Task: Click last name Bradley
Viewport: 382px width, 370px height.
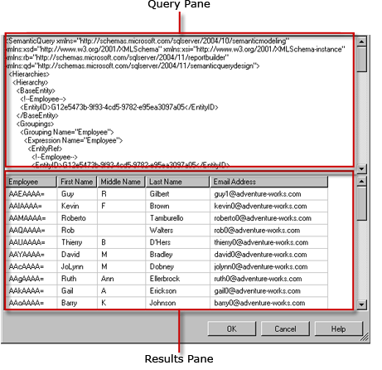Action: pyautogui.click(x=161, y=255)
